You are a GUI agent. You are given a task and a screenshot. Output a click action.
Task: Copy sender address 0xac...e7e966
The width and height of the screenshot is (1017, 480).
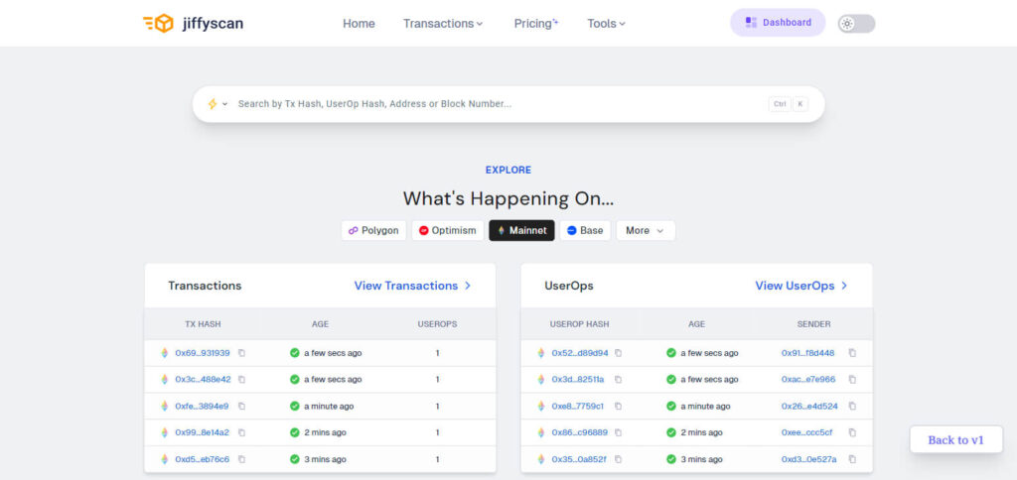(852, 380)
